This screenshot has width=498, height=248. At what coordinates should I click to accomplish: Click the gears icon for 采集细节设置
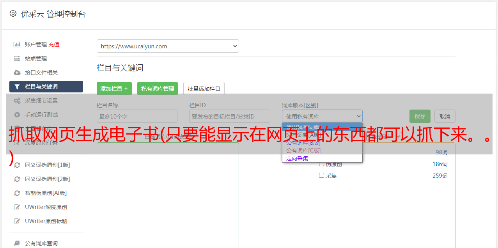click(x=17, y=101)
